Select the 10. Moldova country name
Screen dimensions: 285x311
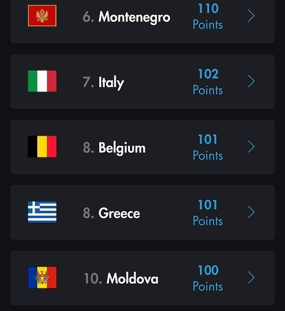(121, 278)
